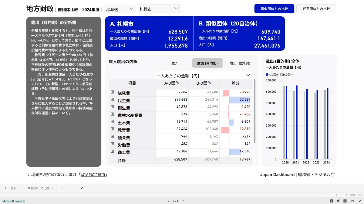Image resolution: width=364 pixels, height=204 pixels.
Task: Switch to the 歳出 (性質別) tab
Action: coord(240,63)
